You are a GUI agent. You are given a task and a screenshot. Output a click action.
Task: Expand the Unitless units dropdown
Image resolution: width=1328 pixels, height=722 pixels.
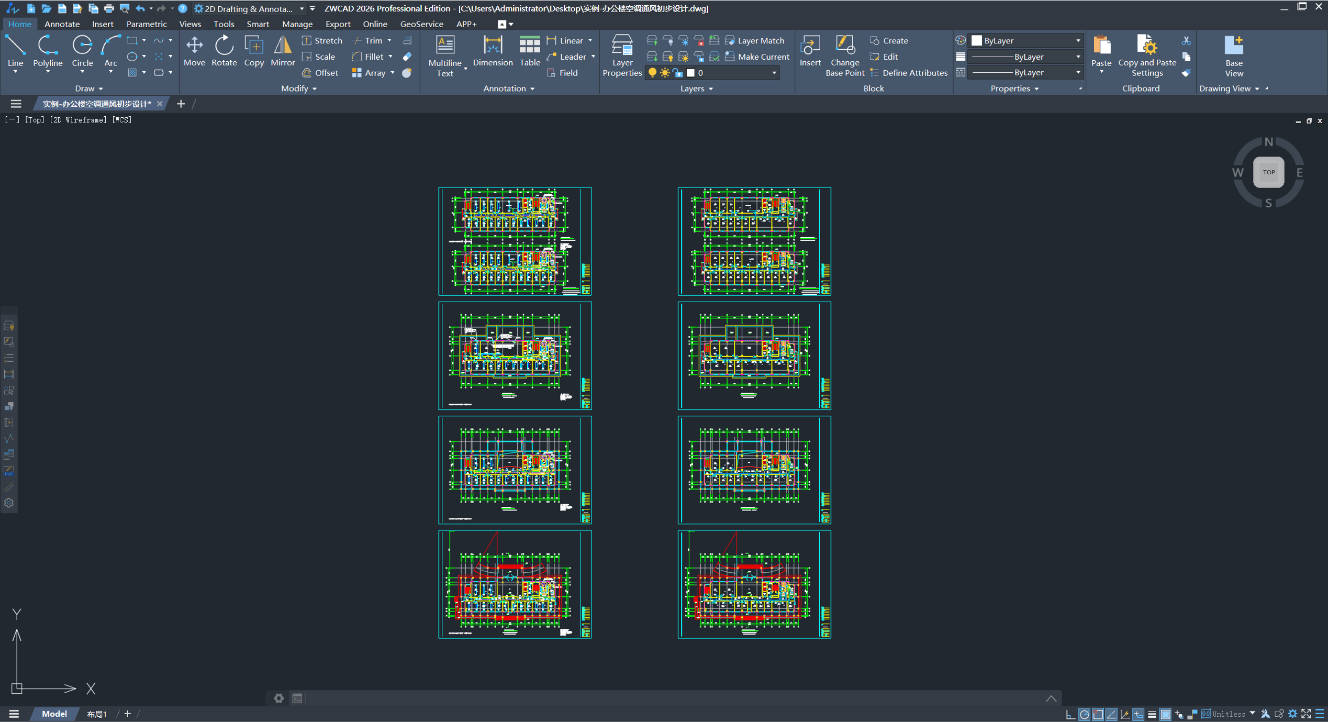tap(1252, 714)
